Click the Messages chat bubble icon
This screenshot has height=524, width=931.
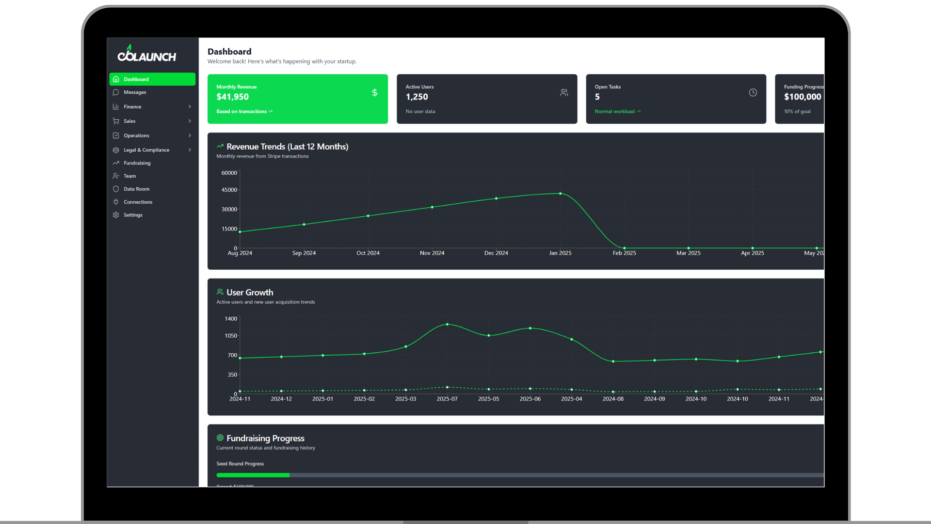(x=116, y=92)
